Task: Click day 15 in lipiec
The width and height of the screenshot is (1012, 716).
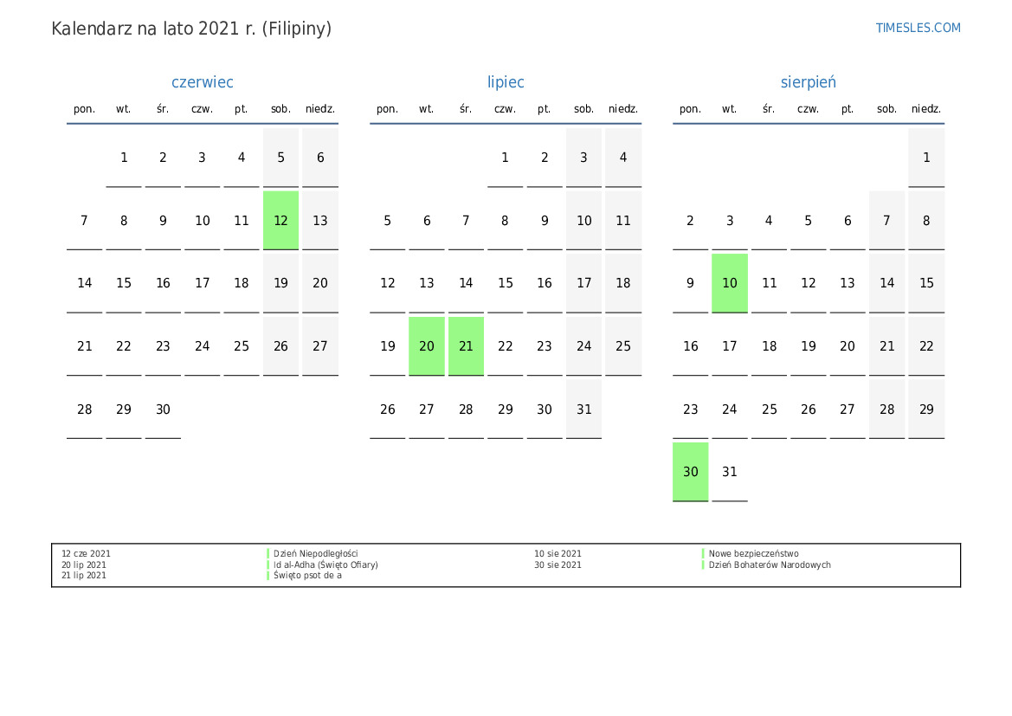Action: coord(506,283)
